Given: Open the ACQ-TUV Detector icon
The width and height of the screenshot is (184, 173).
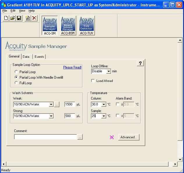Looking at the screenshot, I should 86,26.
